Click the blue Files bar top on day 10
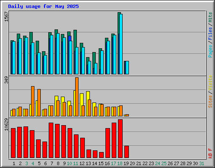215x168 pixels. (70, 38)
